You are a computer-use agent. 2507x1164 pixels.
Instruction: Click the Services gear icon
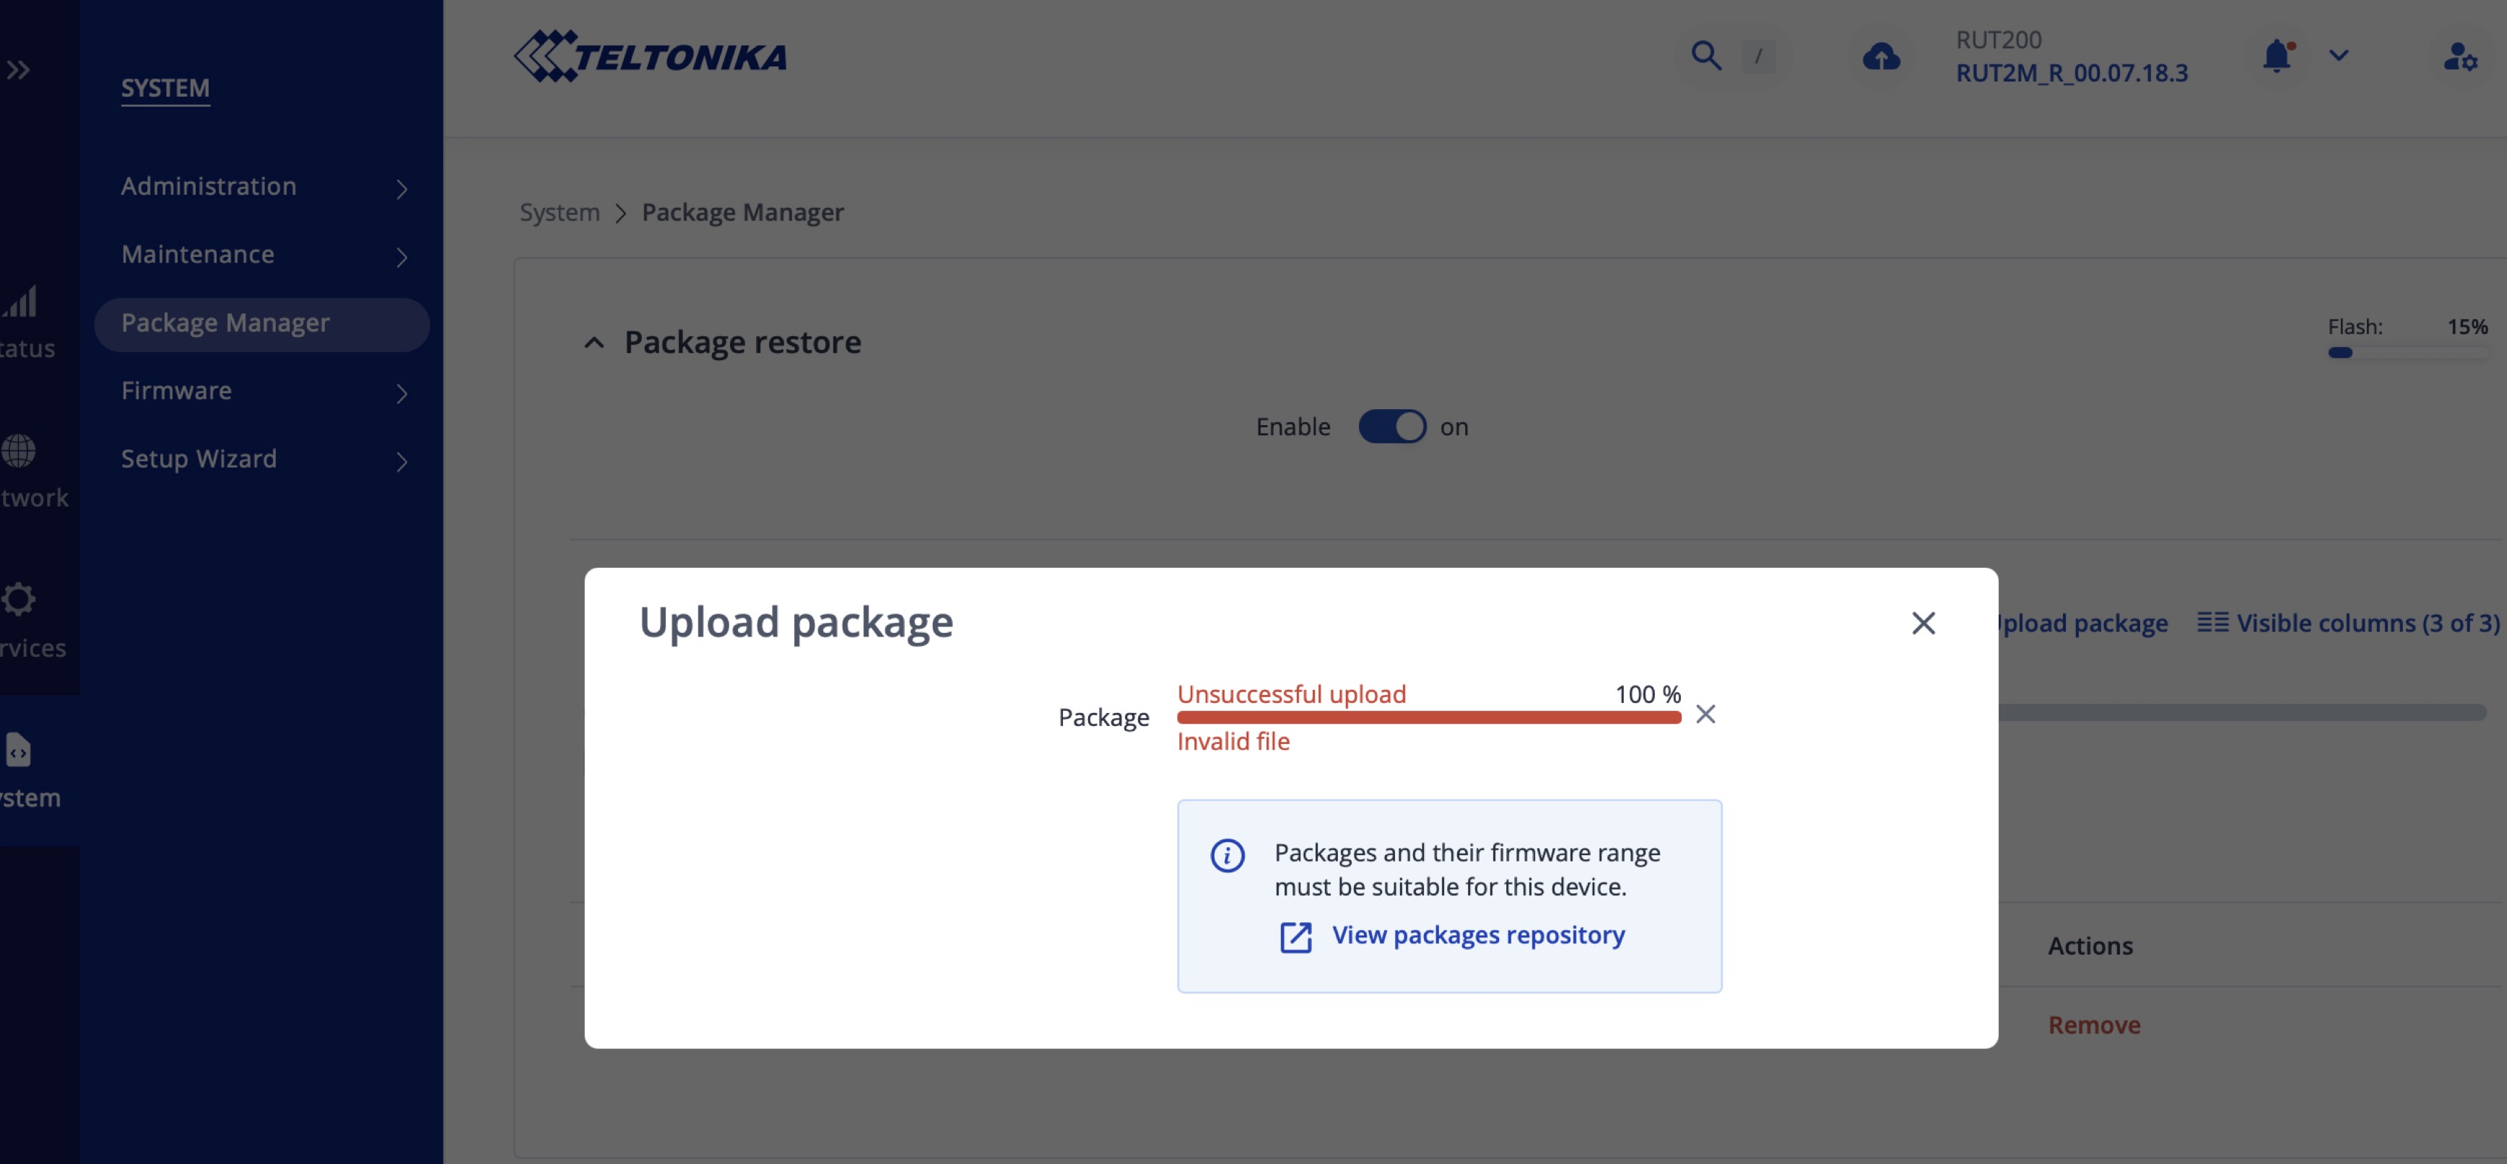pos(19,599)
